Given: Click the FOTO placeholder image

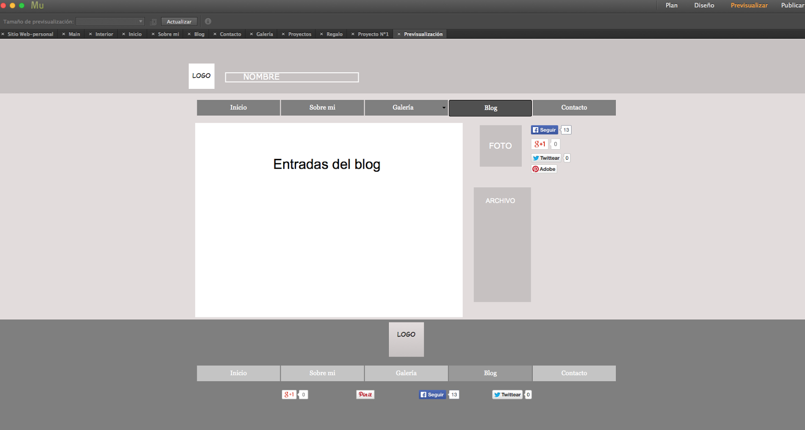Looking at the screenshot, I should [501, 146].
